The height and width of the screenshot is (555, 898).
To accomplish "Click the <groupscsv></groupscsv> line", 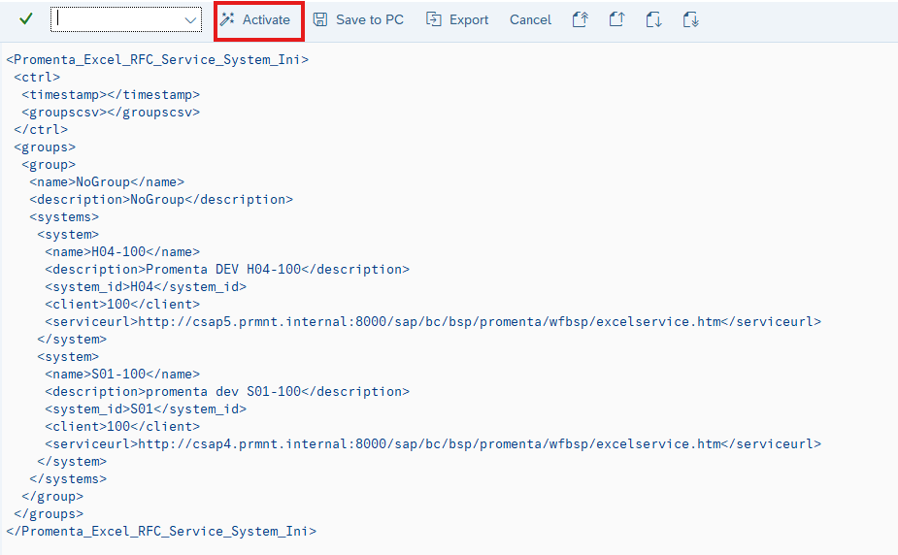I will click(111, 113).
